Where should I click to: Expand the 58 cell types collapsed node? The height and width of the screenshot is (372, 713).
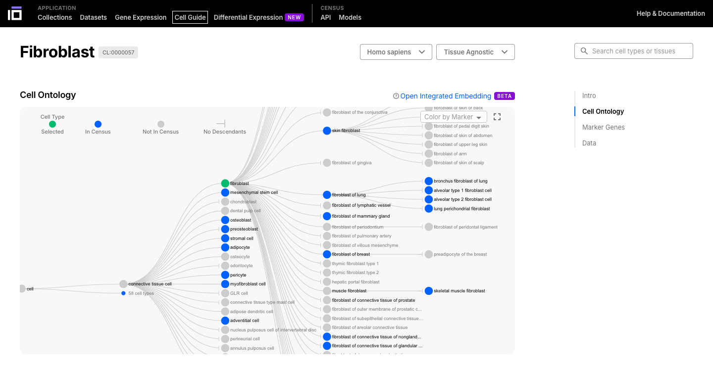[x=124, y=293]
